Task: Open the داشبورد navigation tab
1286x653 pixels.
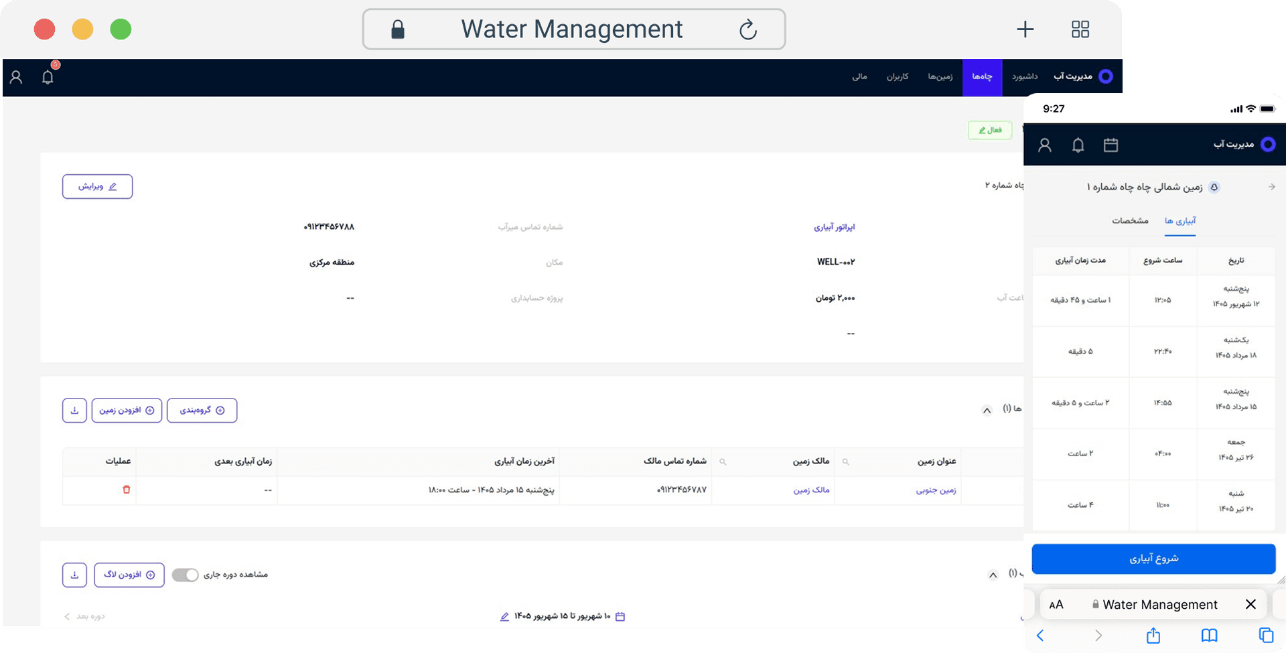Action: [x=1025, y=77]
